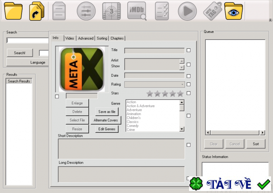Click Artist field scroll up arrow

pos(182,61)
